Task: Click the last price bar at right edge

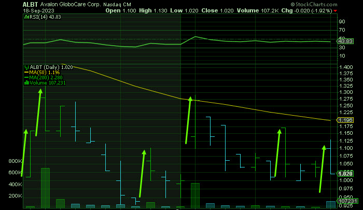Action: pyautogui.click(x=331, y=157)
